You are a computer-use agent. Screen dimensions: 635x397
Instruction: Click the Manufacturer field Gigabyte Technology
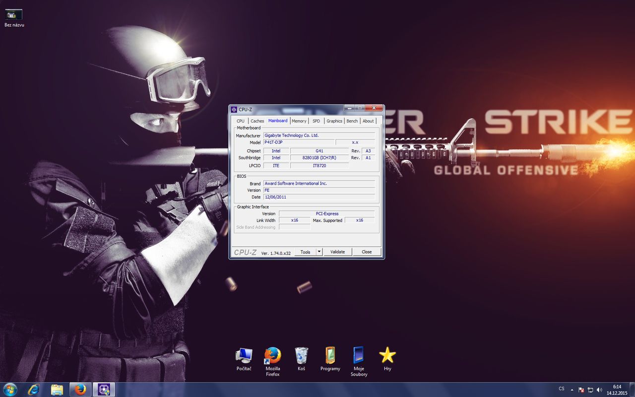click(x=319, y=135)
